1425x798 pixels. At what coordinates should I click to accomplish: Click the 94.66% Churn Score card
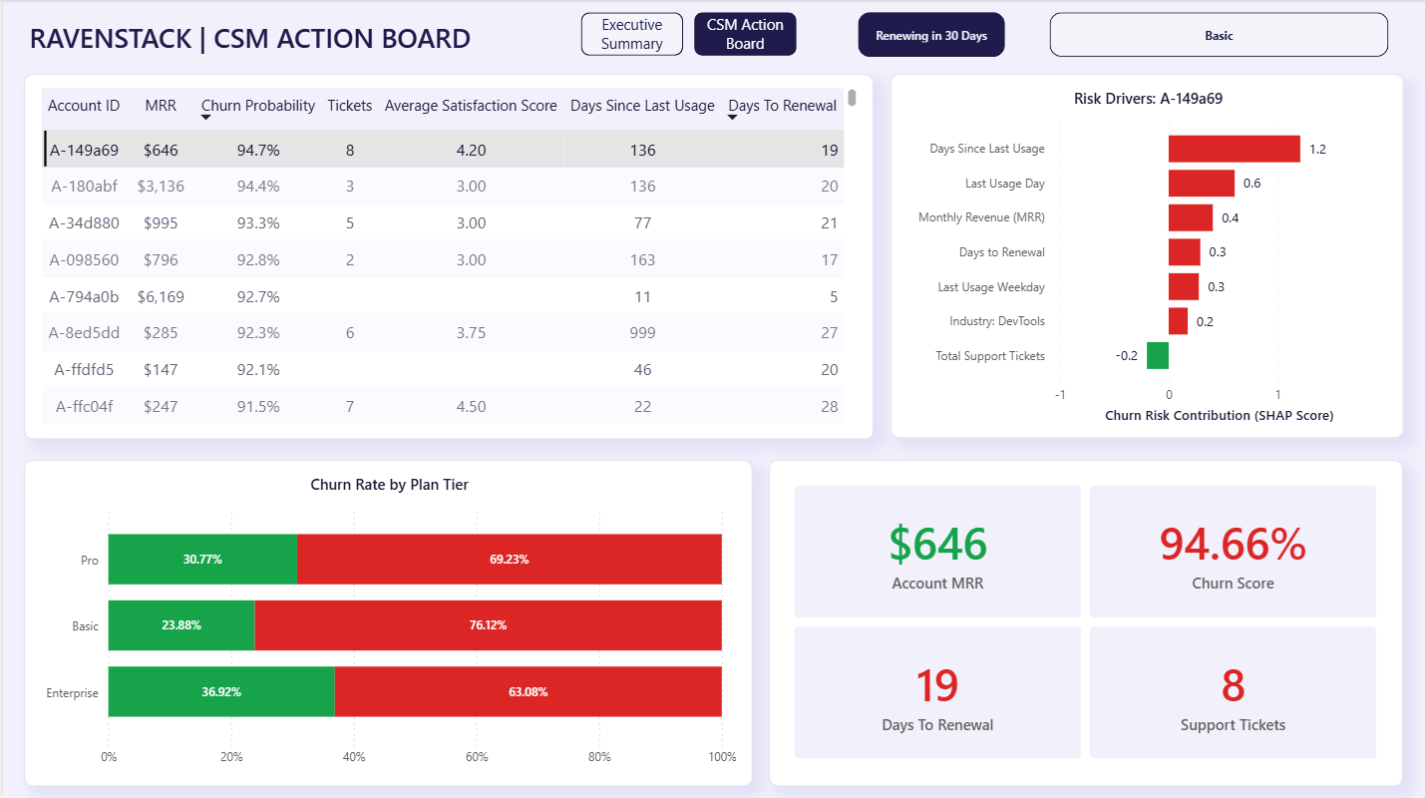1233,552
